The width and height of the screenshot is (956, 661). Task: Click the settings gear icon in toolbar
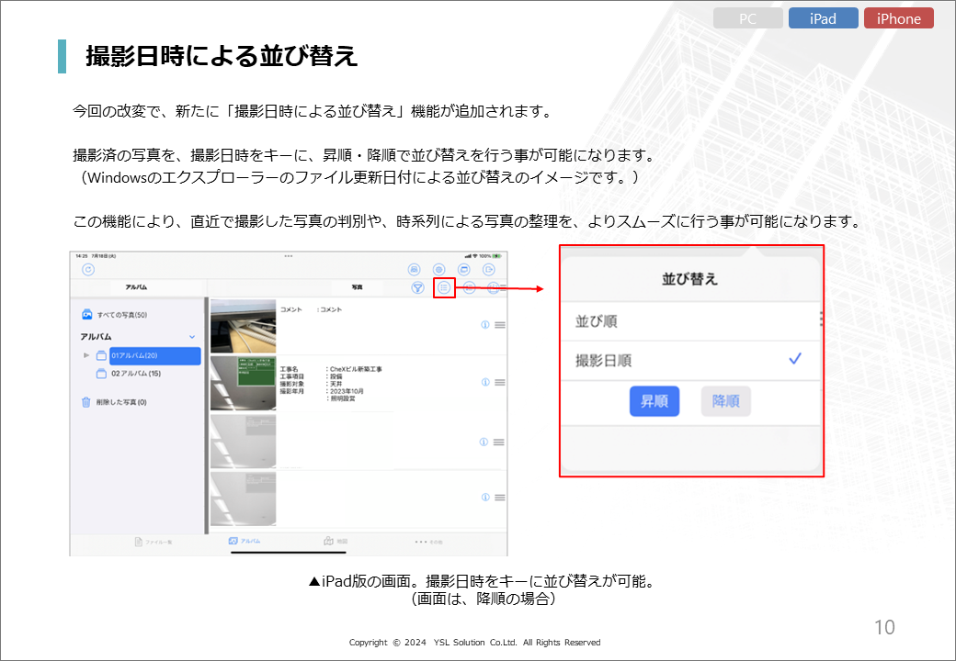pyautogui.click(x=439, y=269)
